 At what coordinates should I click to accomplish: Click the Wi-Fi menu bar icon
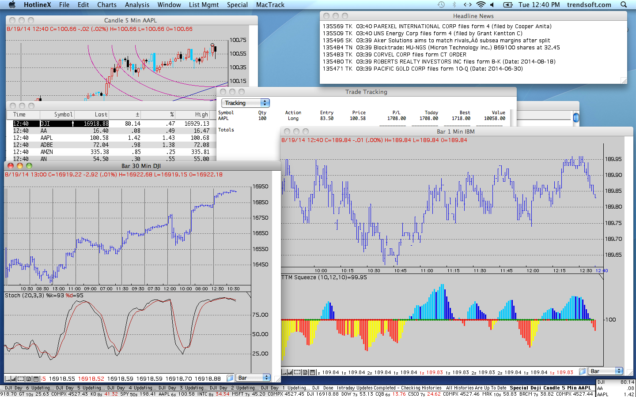click(481, 4)
